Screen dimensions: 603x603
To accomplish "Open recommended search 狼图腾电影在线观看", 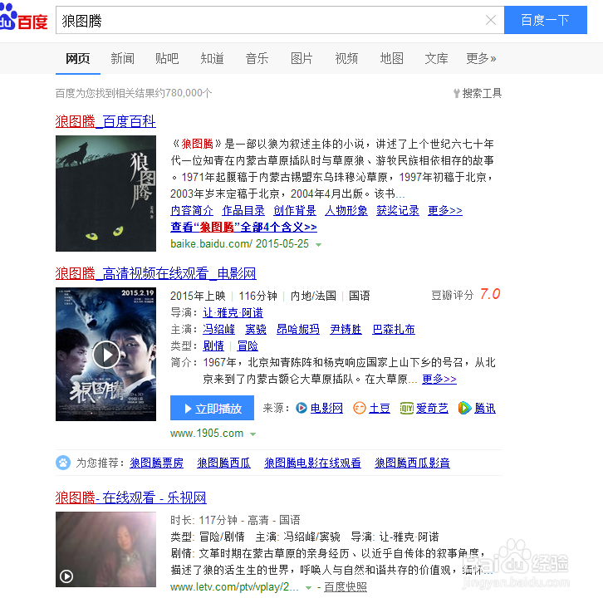I will [312, 463].
